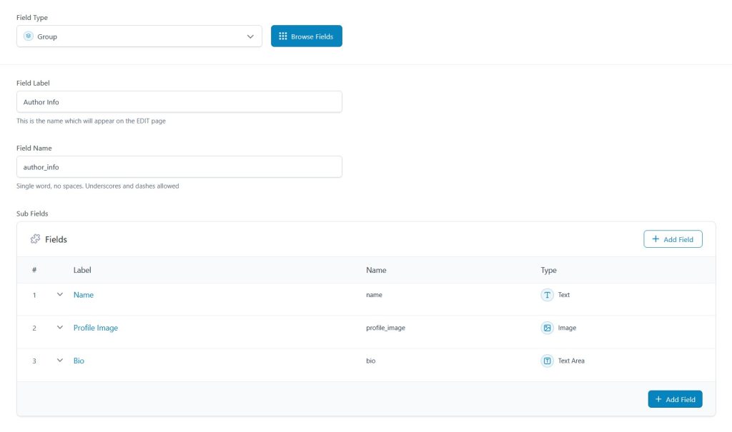Click the Group icon inside Field Type selector

29,36
